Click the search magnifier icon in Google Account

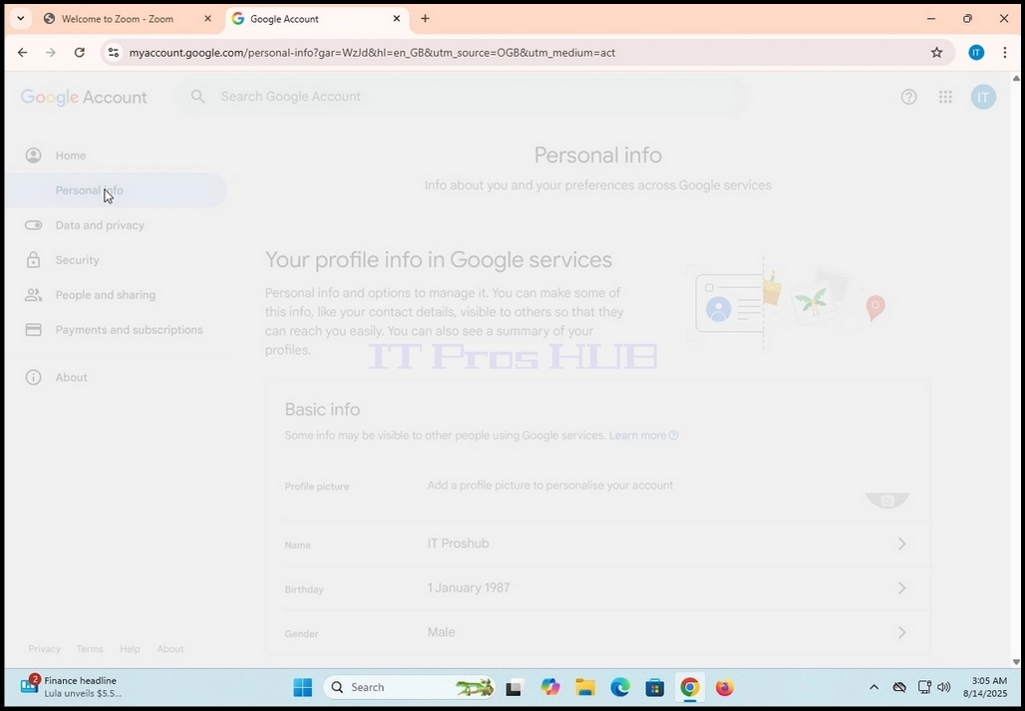pos(198,97)
